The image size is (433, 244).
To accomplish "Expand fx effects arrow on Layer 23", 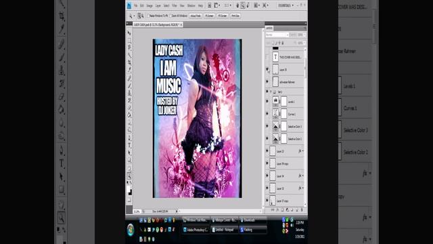I will click(303, 151).
